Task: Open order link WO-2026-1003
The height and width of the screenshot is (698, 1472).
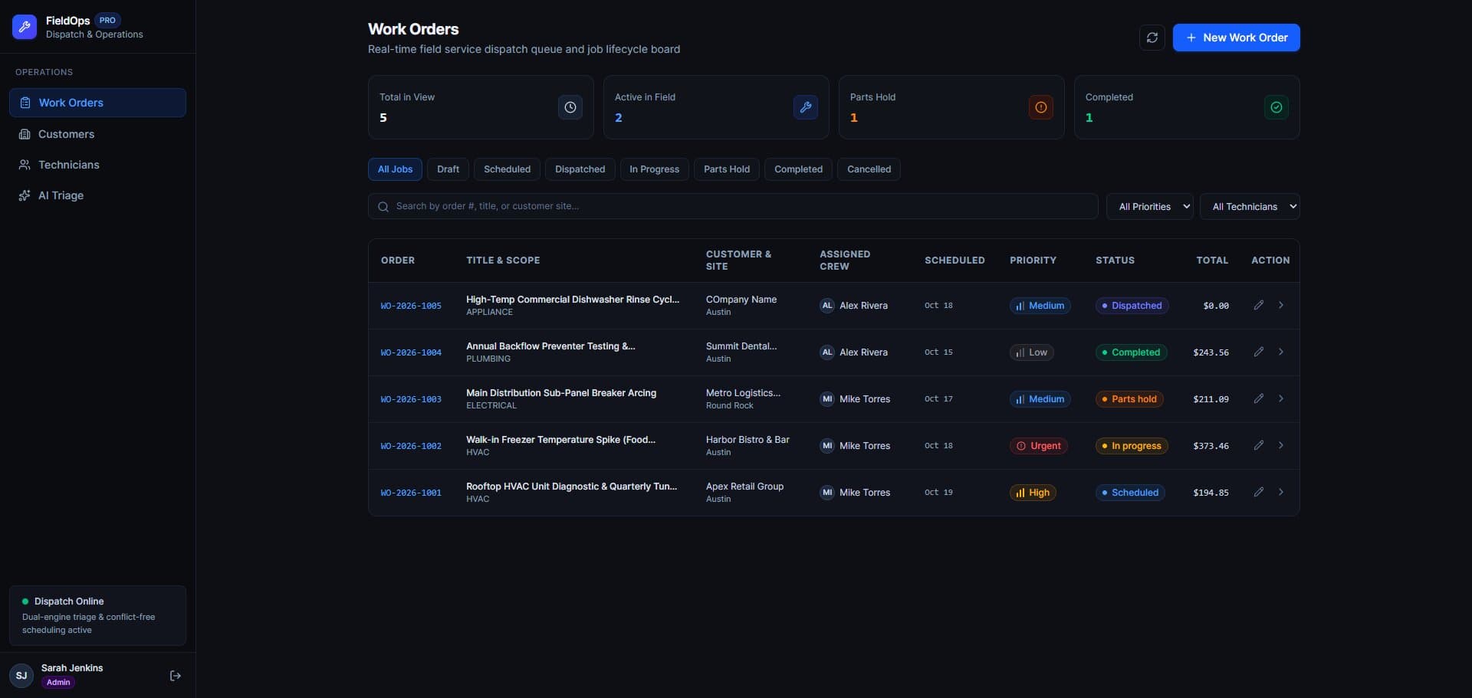Action: pos(411,399)
